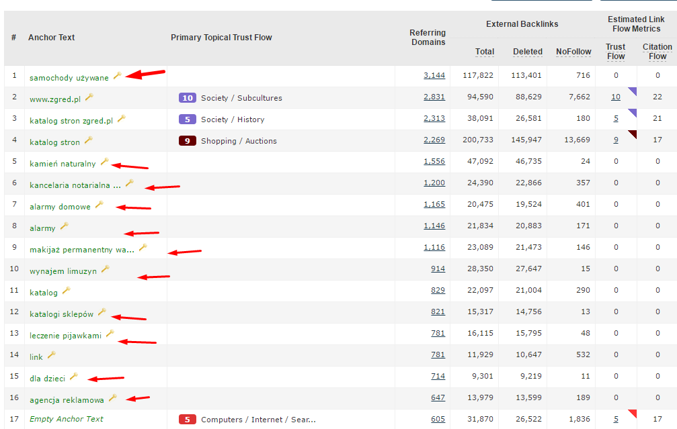This screenshot has height=429, width=677.
Task: Click the 'Society / Subcultures' topic text
Action: (x=241, y=98)
